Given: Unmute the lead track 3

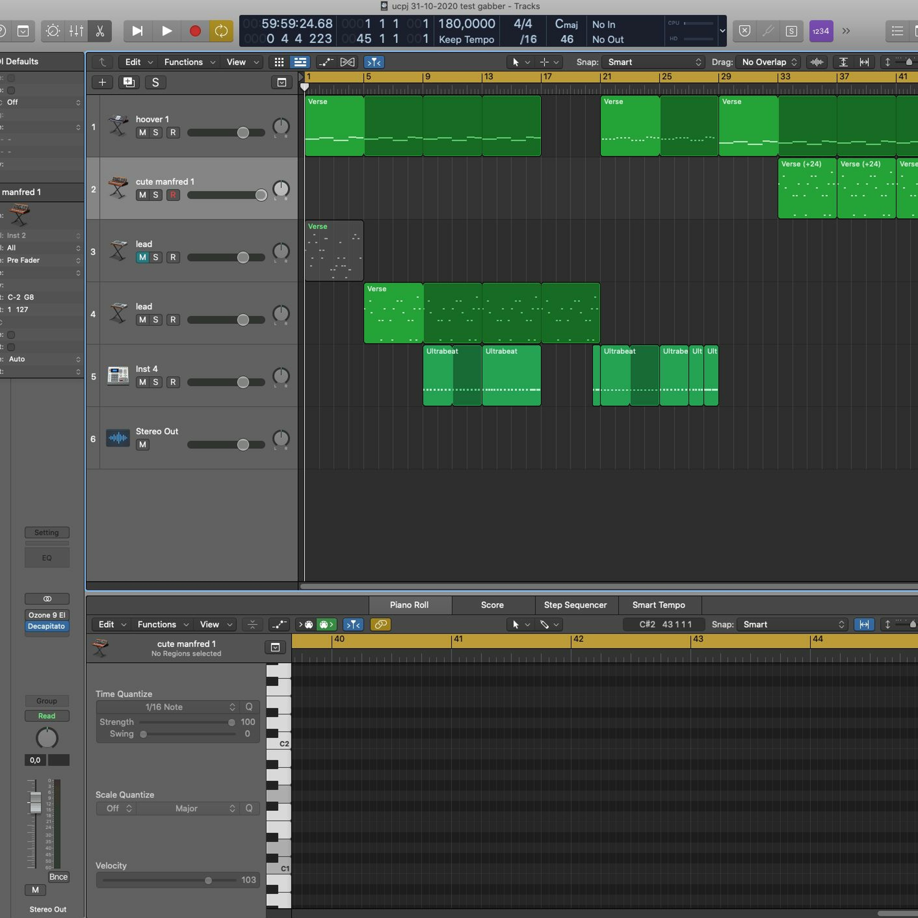Looking at the screenshot, I should point(143,258).
